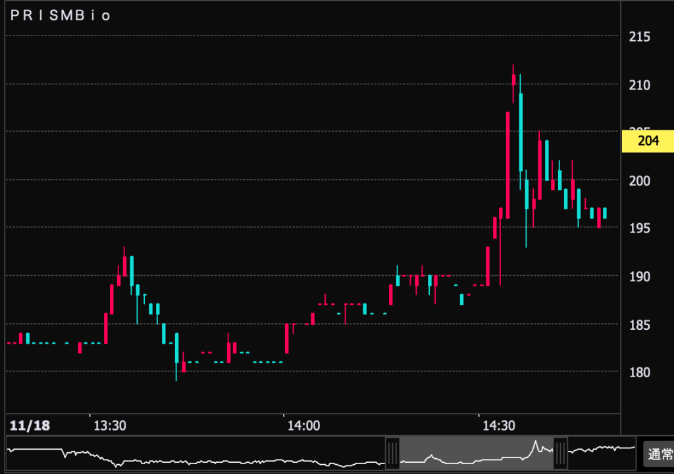The height and width of the screenshot is (474, 674).
Task: Click the 通常 button at bottom right
Action: tap(658, 454)
